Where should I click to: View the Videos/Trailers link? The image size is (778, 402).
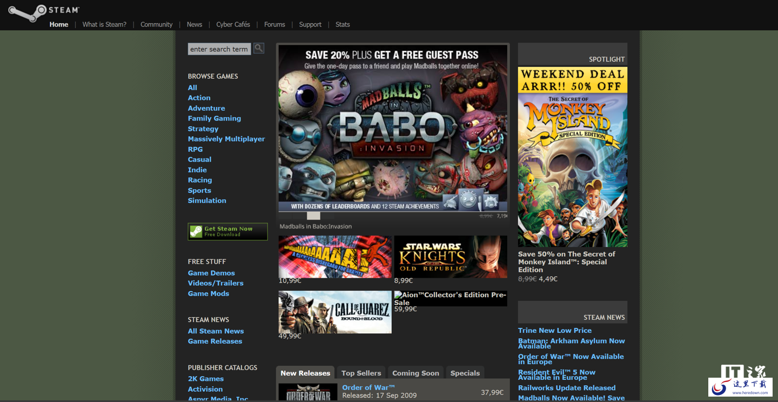point(216,283)
